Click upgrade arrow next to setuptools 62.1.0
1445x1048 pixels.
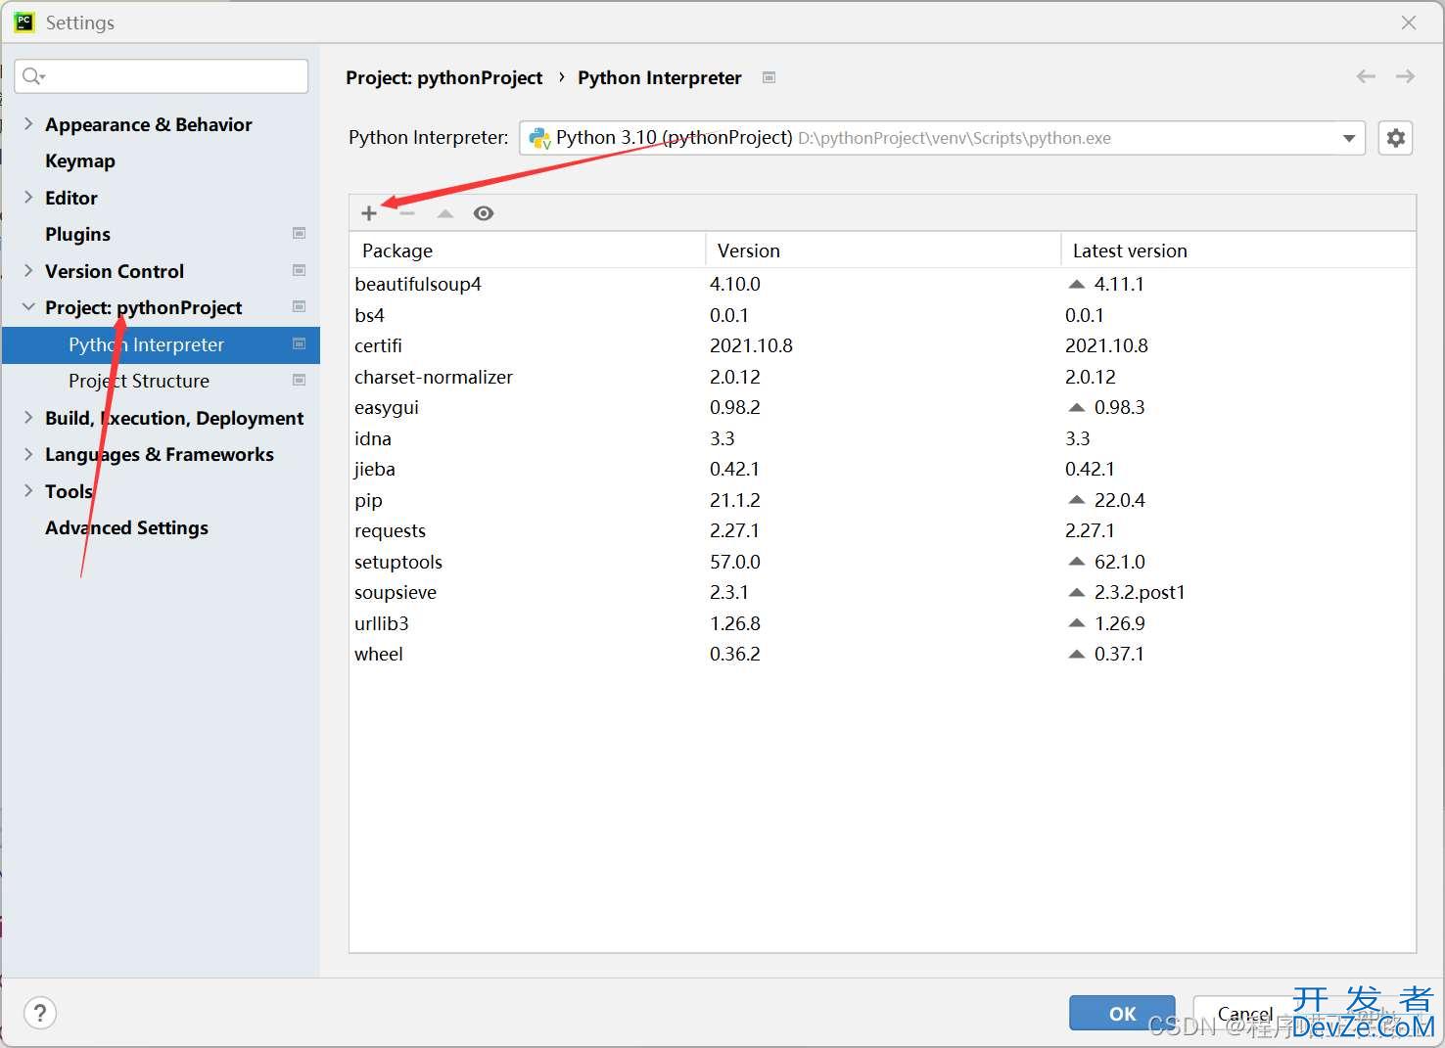coord(1077,562)
